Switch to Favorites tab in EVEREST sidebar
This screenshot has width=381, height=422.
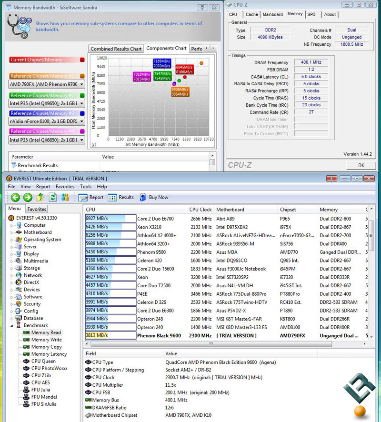pos(37,209)
